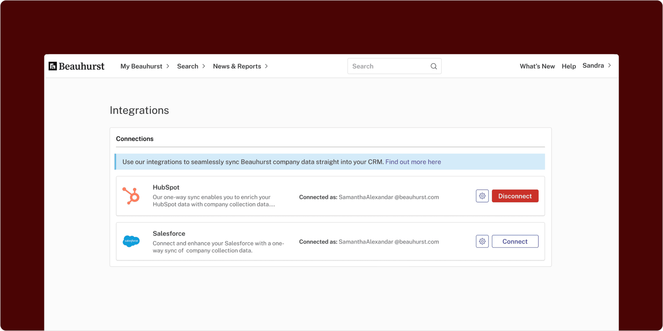Expand the My Beauhurst menu
This screenshot has height=331, width=663.
(x=145, y=66)
